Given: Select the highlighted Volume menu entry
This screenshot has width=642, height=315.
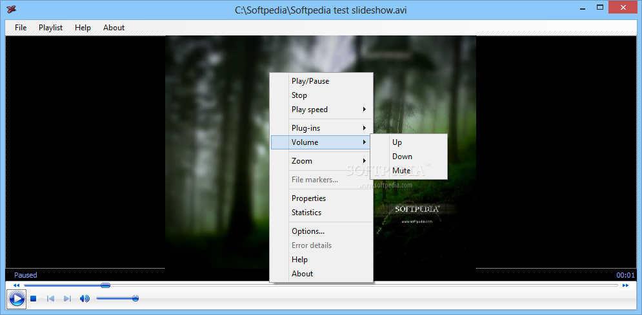Looking at the screenshot, I should [321, 142].
